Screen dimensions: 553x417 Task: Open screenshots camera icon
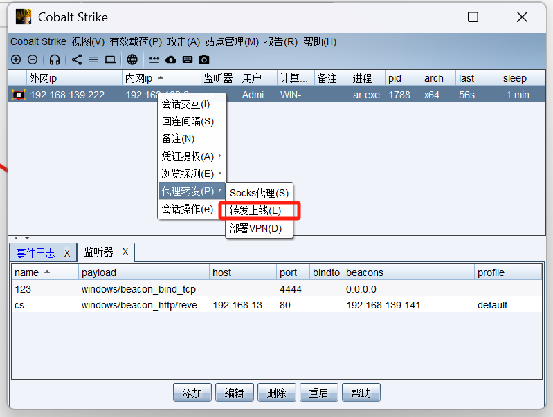point(204,59)
